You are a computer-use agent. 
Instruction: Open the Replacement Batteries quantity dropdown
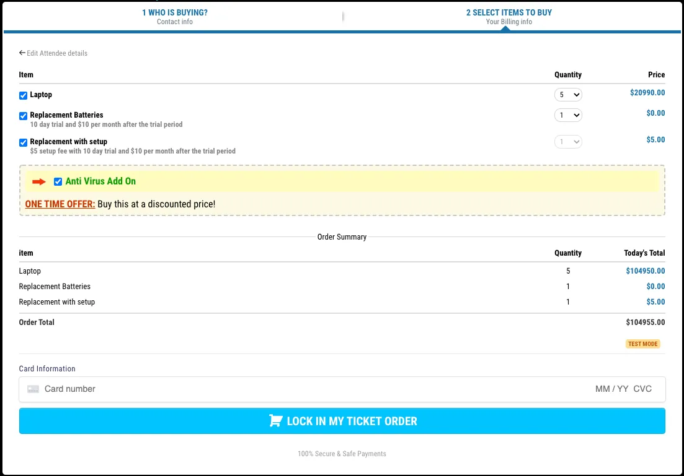pyautogui.click(x=568, y=115)
